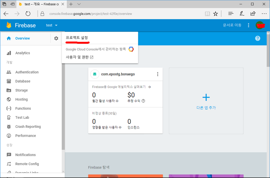Open Analytics section
The image size is (270, 178).
(22, 53)
